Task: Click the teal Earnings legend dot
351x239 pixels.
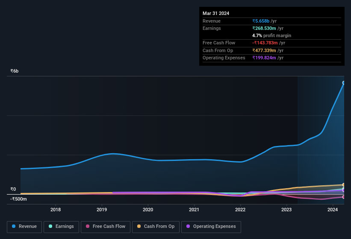Action: [50, 226]
